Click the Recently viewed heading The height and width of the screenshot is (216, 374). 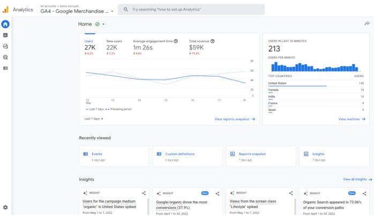coord(95,138)
